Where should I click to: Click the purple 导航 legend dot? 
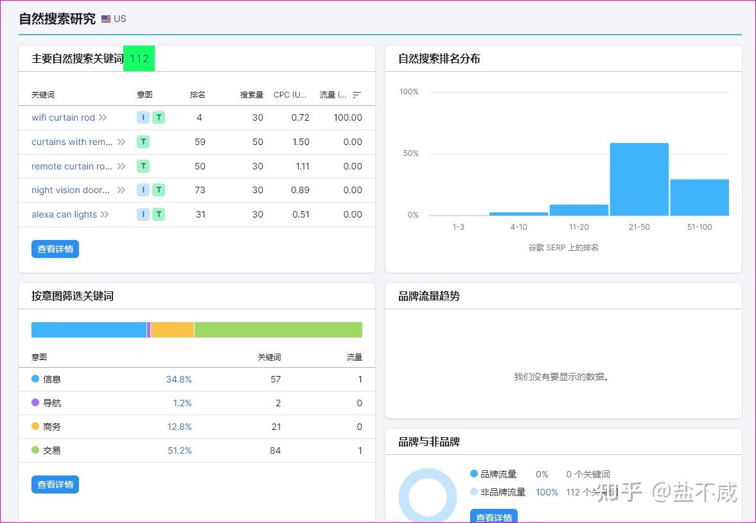(35, 402)
